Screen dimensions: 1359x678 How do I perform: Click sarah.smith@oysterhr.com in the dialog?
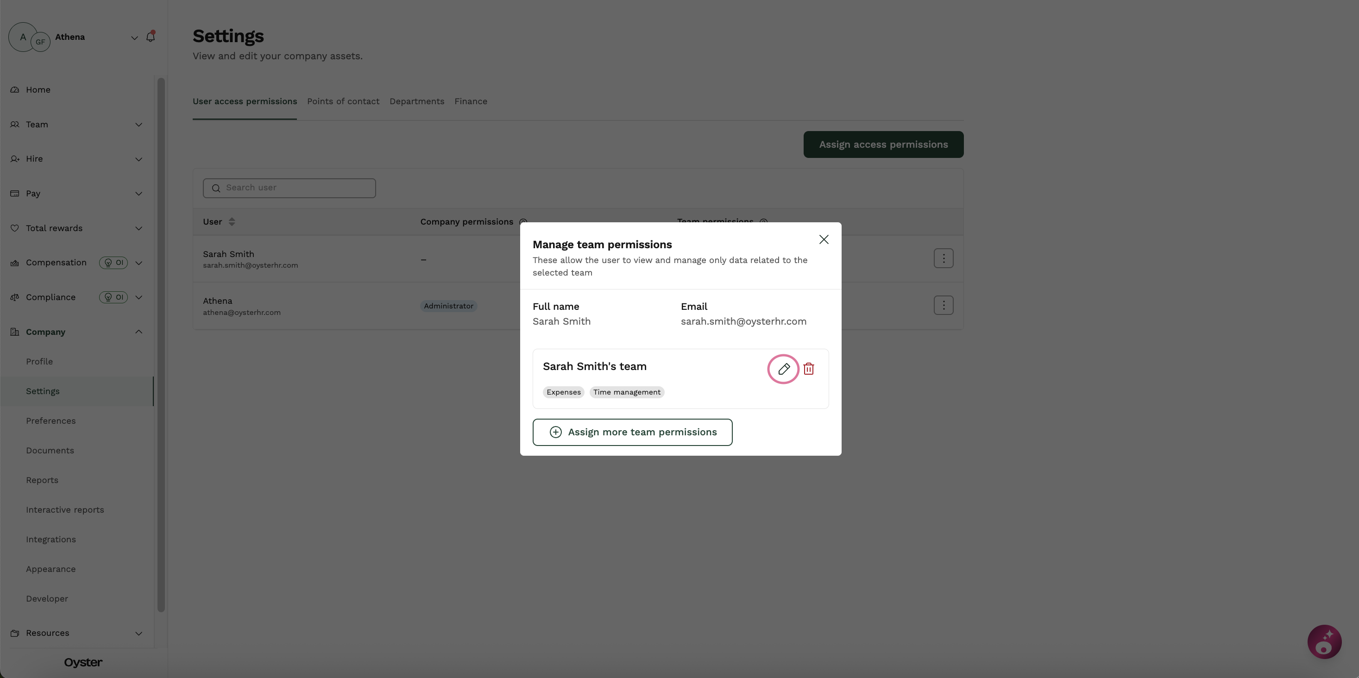coord(743,321)
